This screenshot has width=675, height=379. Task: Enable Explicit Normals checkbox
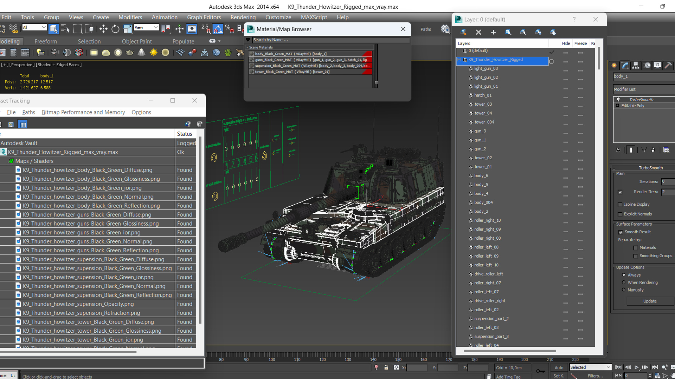620,214
